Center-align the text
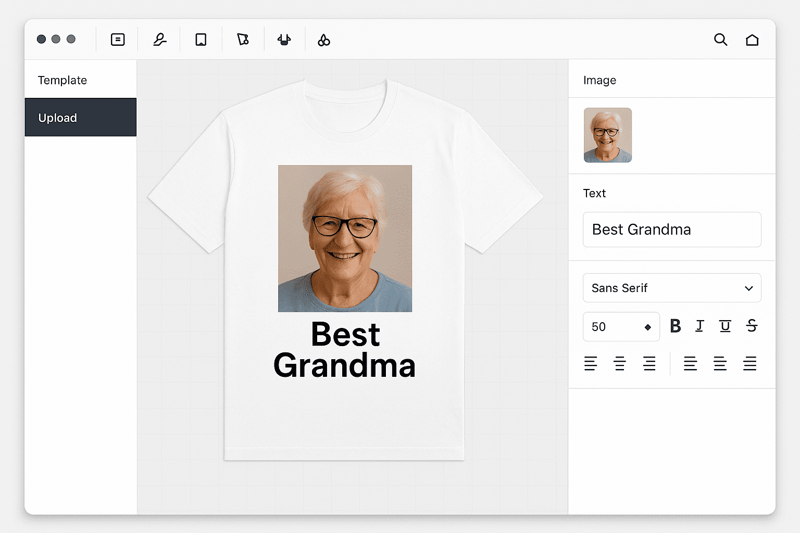Viewport: 800px width, 533px height. point(620,363)
